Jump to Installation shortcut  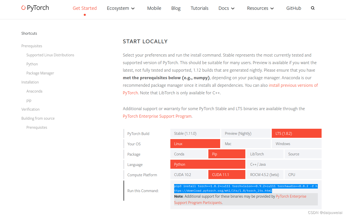tap(30, 82)
